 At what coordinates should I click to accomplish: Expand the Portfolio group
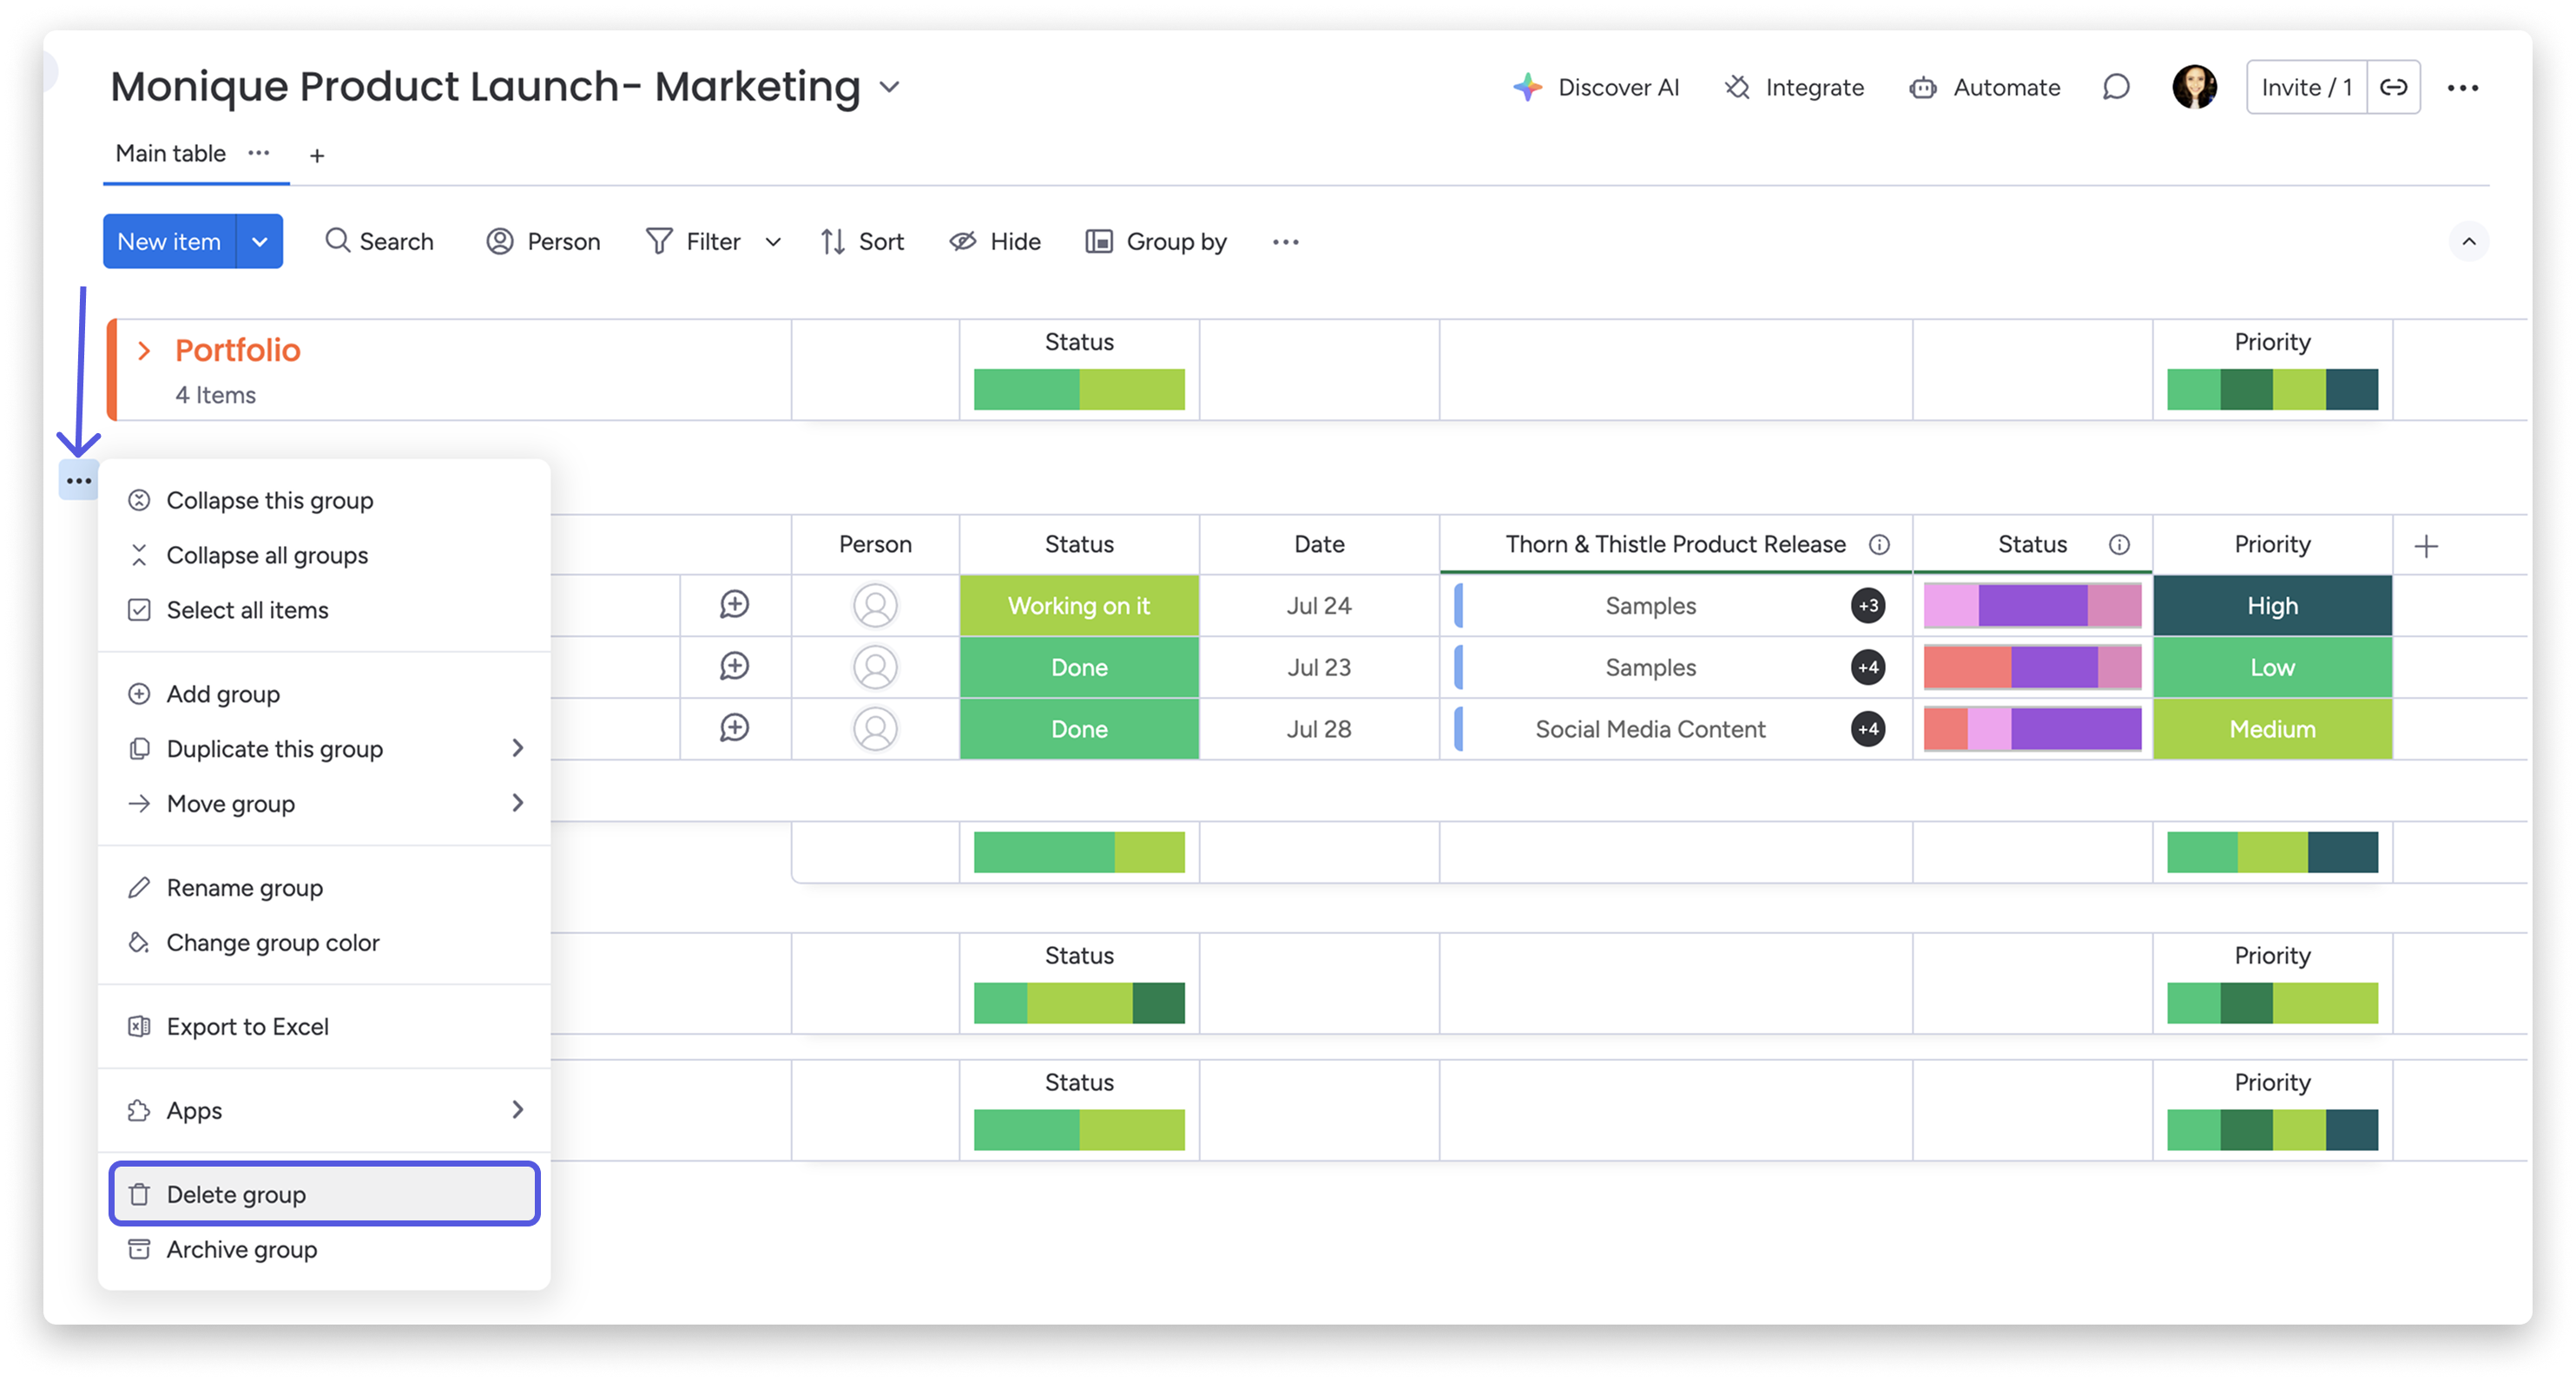144,350
